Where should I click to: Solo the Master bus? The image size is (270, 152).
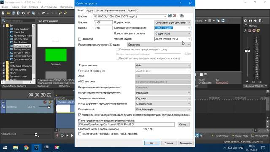tap(258, 30)
